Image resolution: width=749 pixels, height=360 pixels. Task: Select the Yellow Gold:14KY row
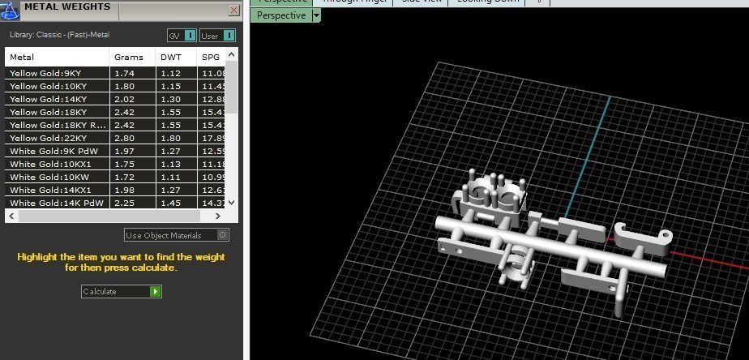(x=115, y=99)
